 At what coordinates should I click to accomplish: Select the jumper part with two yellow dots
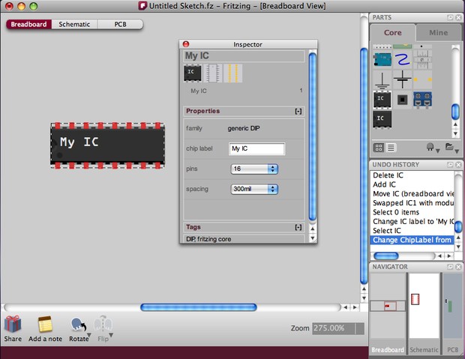pos(422,79)
